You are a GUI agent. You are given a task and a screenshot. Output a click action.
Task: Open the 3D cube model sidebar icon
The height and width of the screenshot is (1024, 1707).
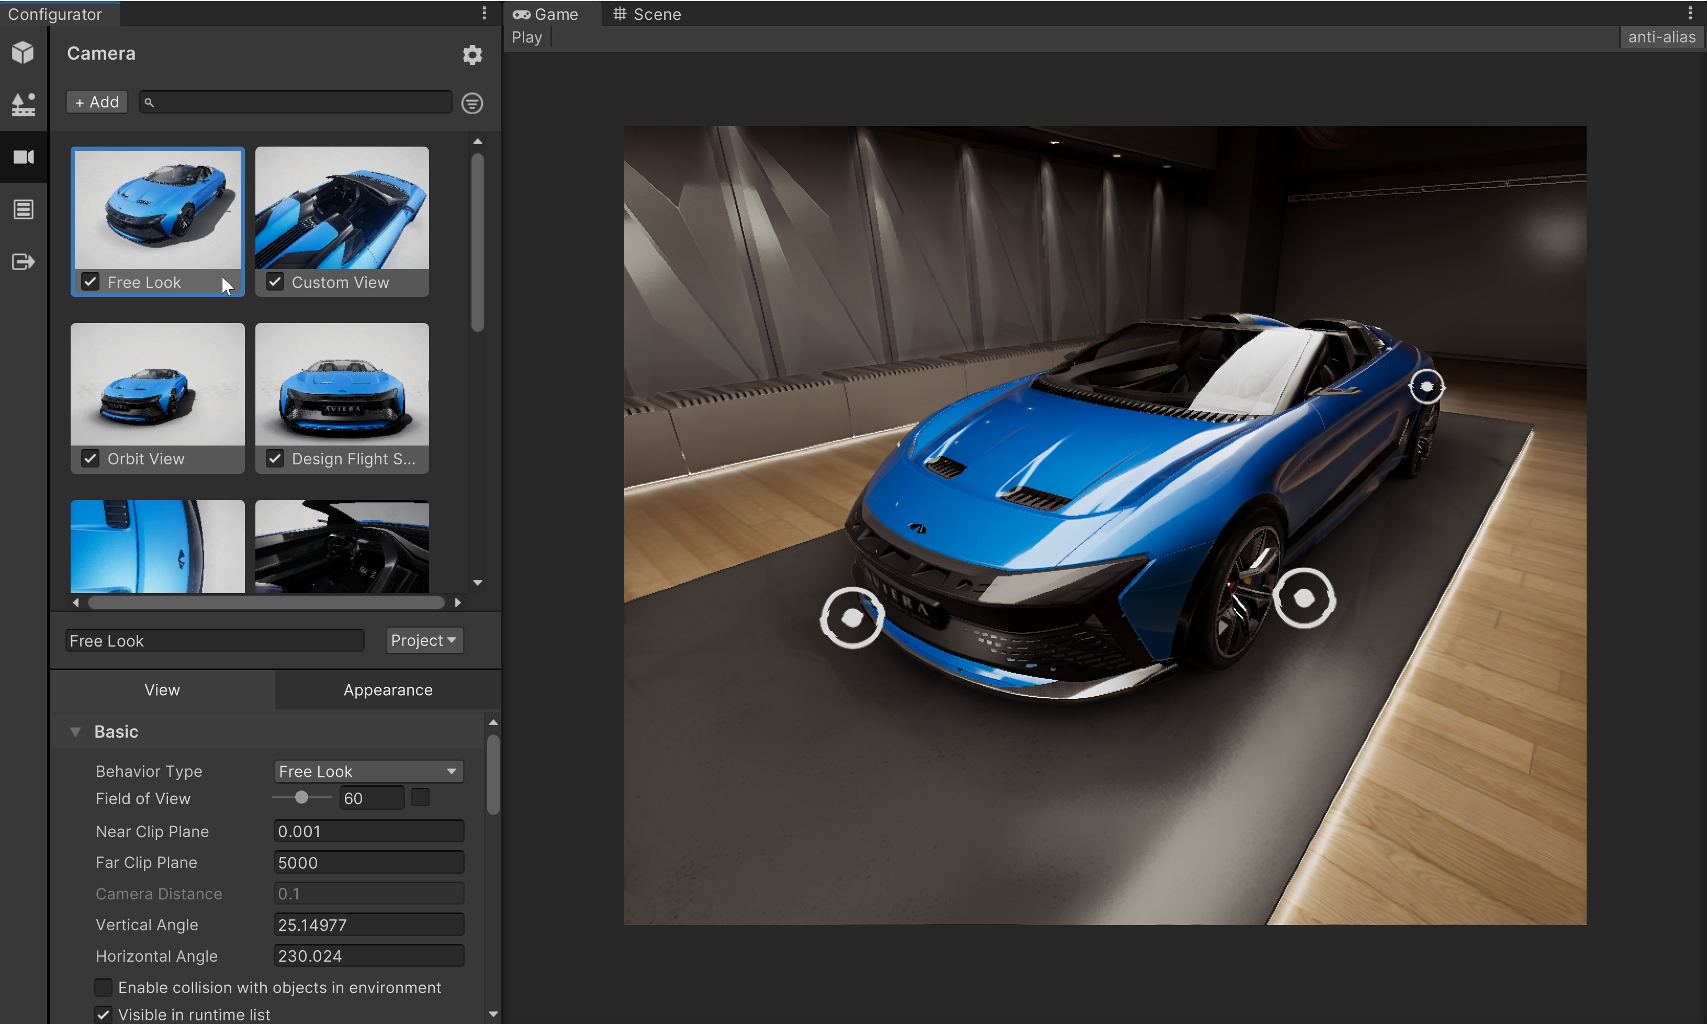(23, 52)
